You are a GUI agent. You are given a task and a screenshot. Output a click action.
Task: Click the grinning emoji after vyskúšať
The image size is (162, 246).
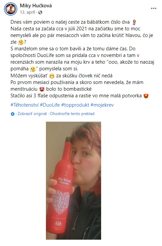click(x=52, y=76)
